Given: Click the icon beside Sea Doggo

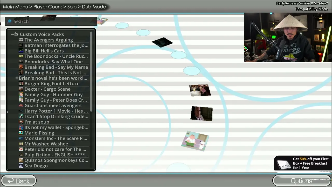Looking at the screenshot, I should (x=21, y=165).
